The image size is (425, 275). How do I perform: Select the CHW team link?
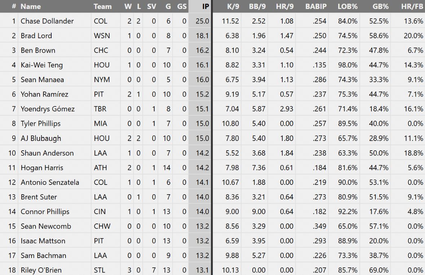coord(102,226)
